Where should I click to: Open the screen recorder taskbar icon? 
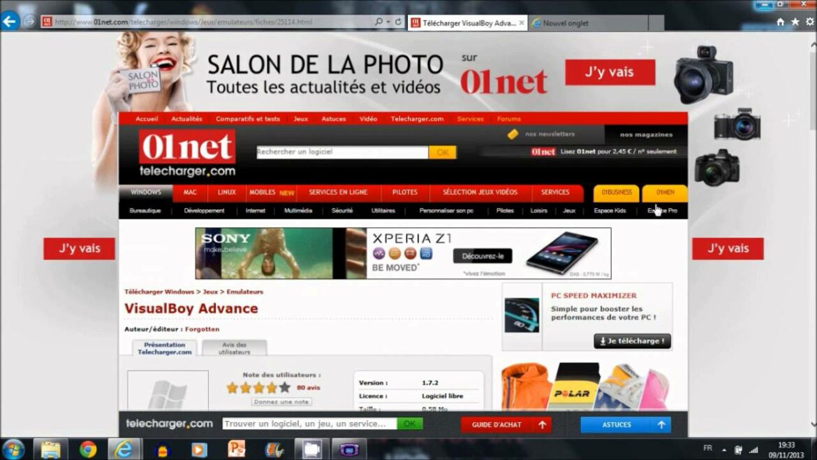pyautogui.click(x=310, y=451)
